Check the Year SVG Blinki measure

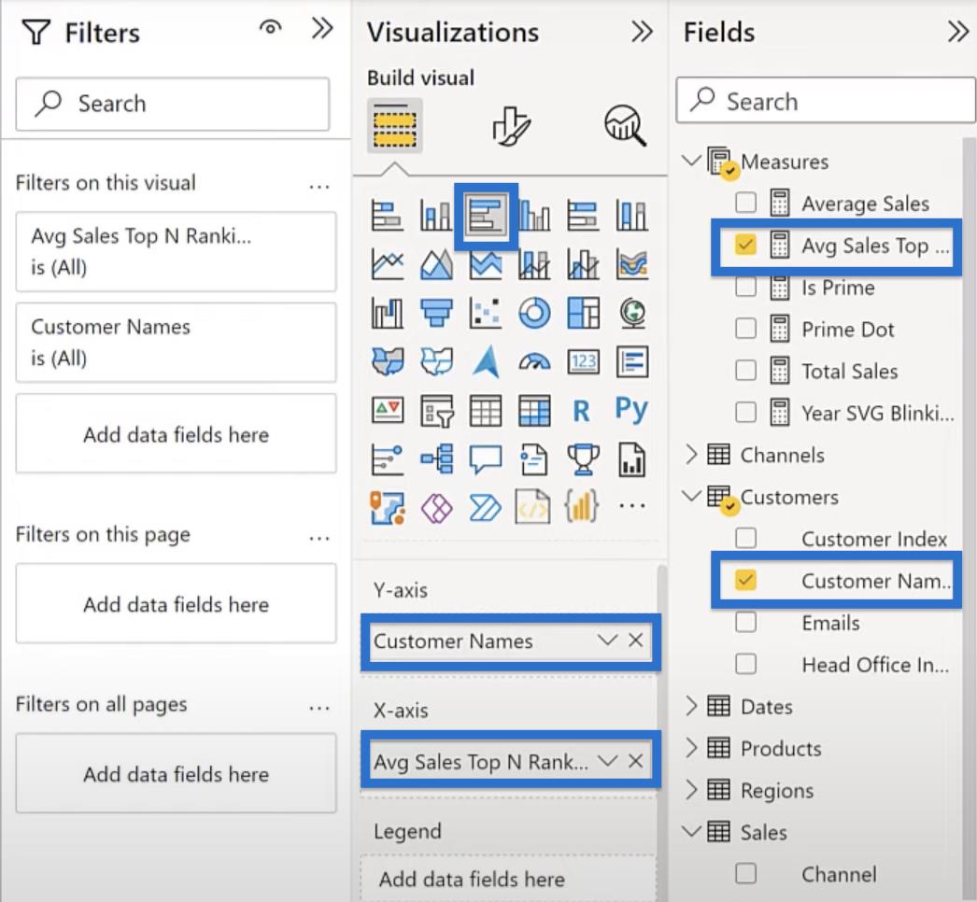tap(746, 413)
